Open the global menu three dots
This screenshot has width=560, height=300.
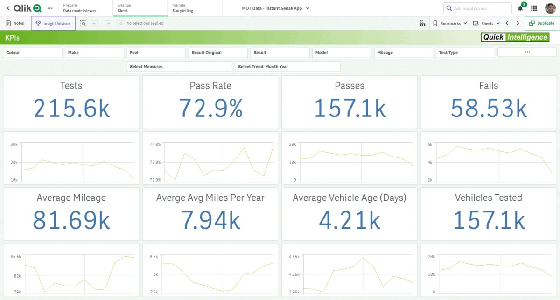(x=50, y=8)
